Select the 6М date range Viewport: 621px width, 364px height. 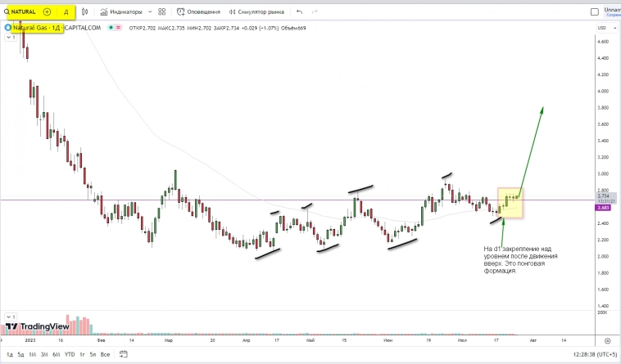click(57, 354)
